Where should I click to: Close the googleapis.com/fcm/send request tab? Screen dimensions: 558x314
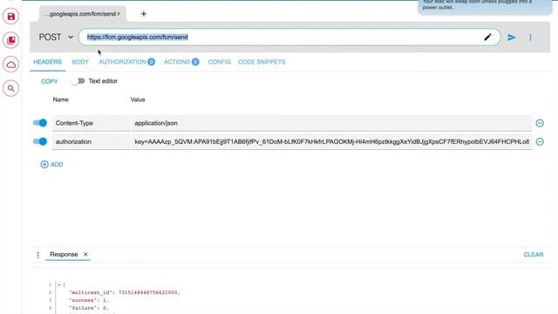click(x=119, y=14)
